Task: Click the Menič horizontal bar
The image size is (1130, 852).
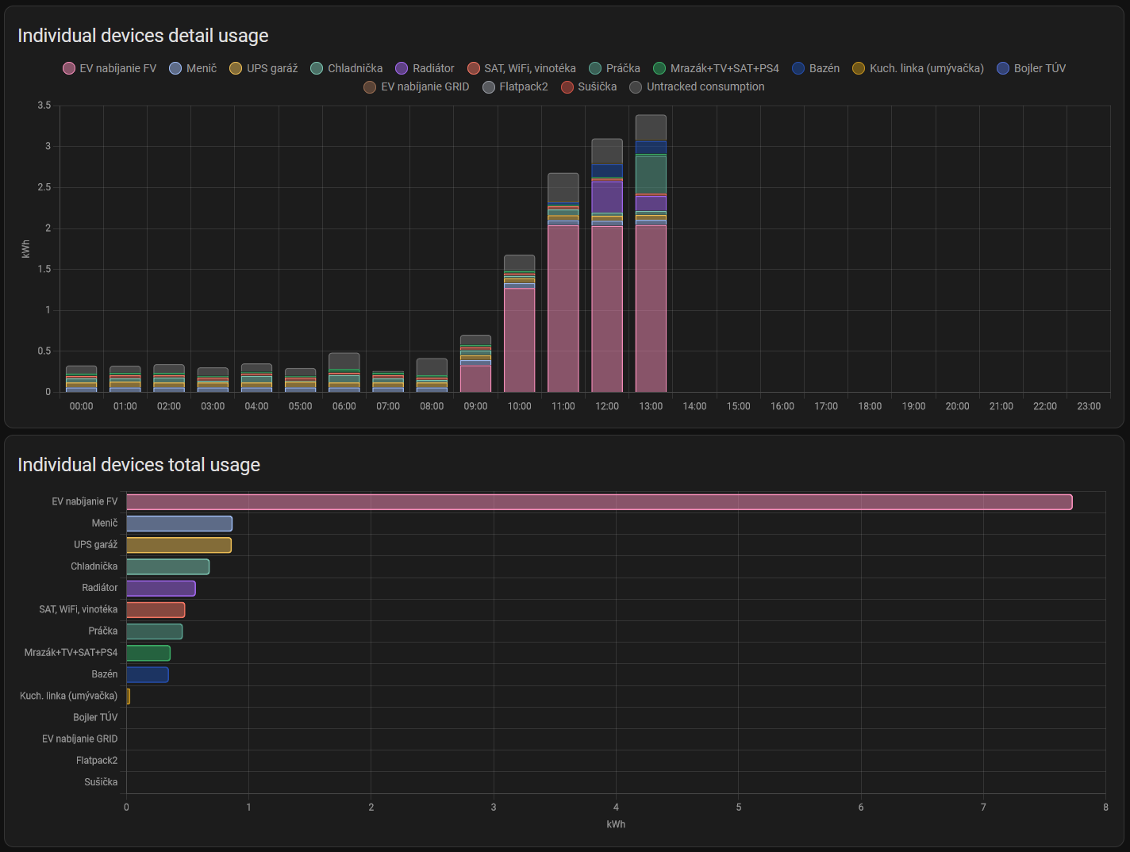Action: point(179,524)
